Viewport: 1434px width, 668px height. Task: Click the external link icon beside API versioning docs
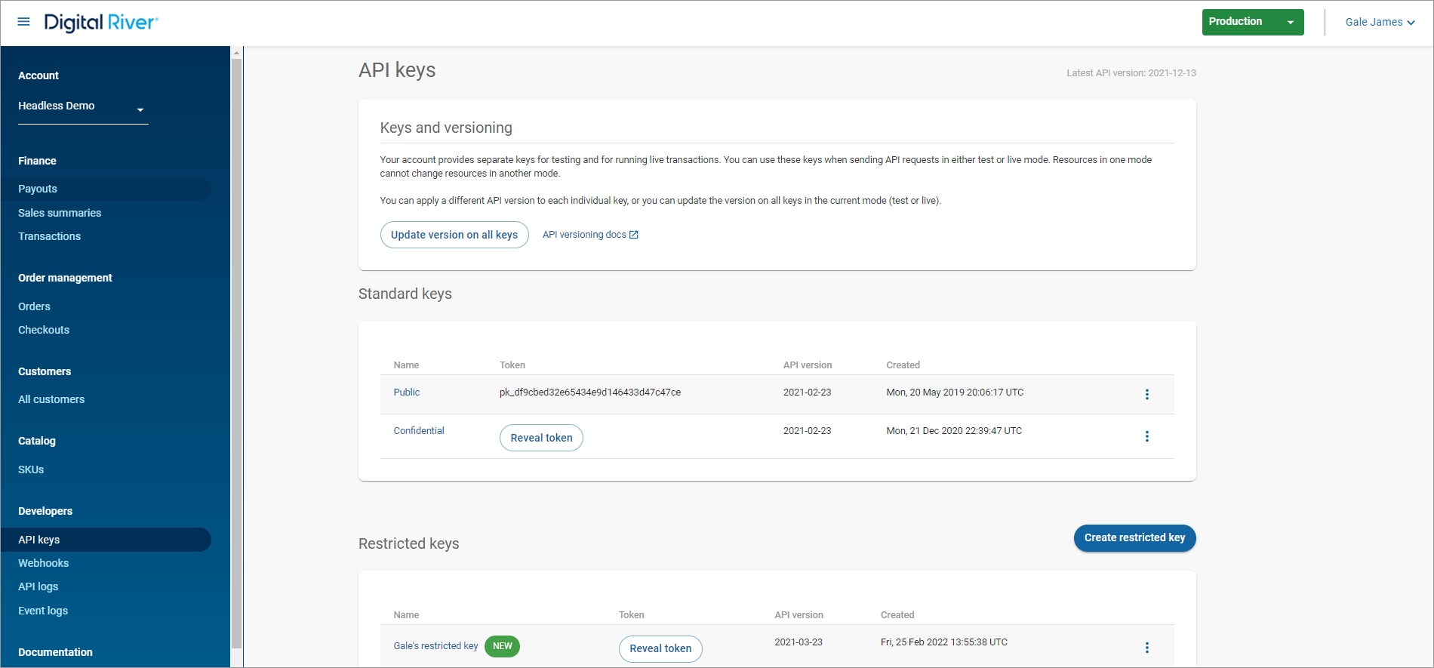click(634, 235)
